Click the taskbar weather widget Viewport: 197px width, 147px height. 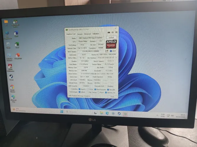tap(19, 110)
